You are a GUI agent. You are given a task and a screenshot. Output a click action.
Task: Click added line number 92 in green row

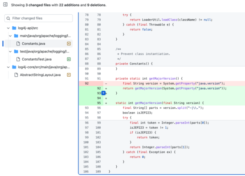[x=99, y=88]
